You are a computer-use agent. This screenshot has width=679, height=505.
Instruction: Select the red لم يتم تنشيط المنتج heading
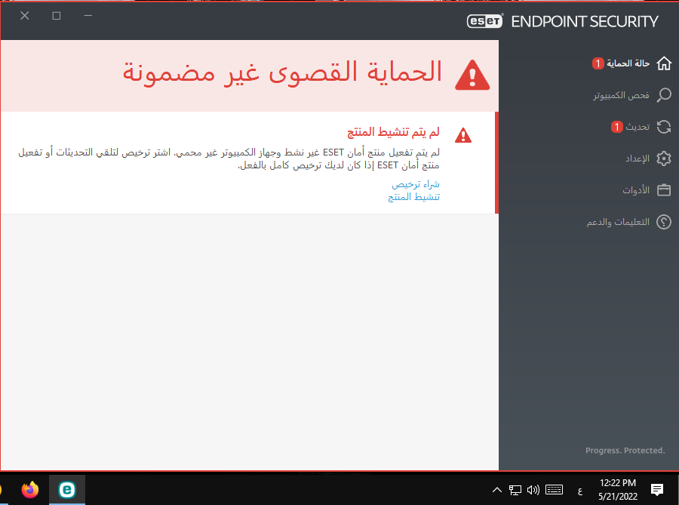click(393, 132)
